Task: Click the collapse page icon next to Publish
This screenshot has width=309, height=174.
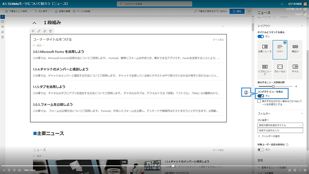Action: coord(249,11)
